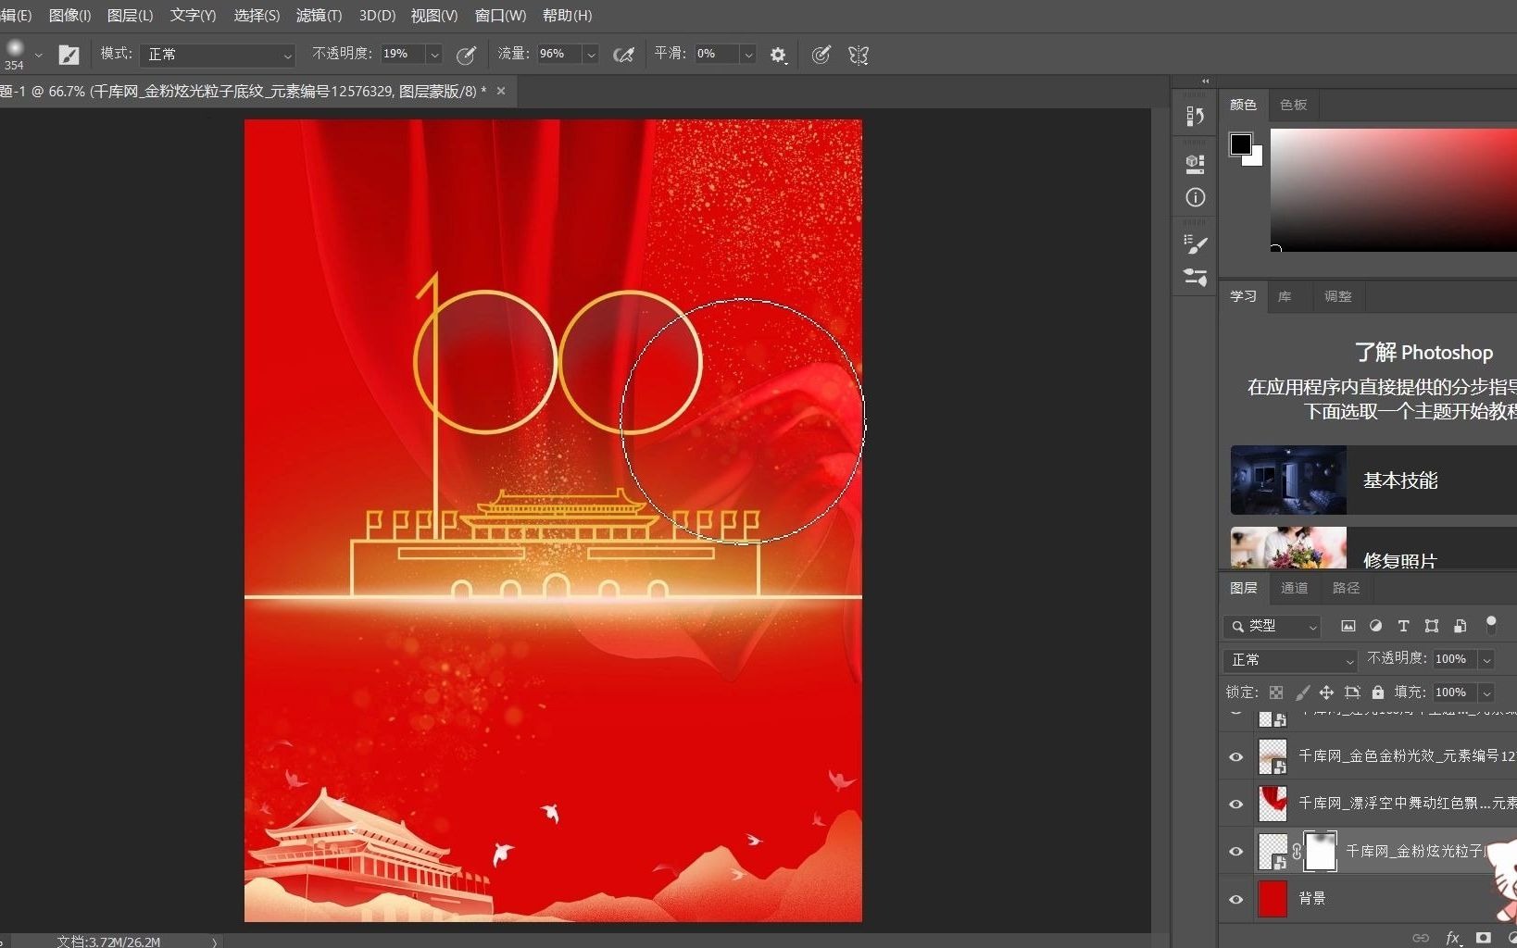Click mask link chain on 金粉炫光粒子 layer

1297,851
